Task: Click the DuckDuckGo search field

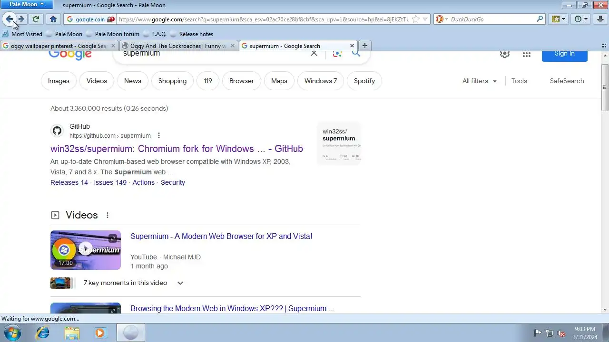Action: 492,19
